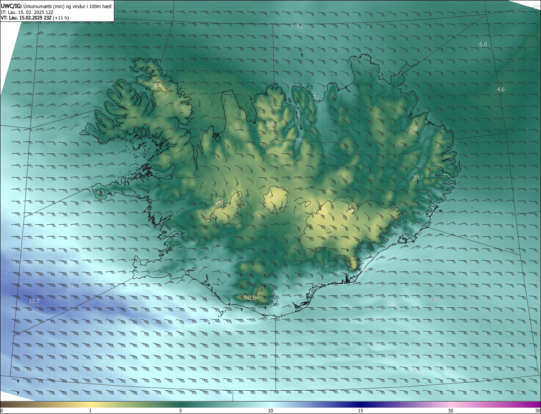Click the 2.6 value label
Screen dimensions: 541x414
tap(252, 298)
